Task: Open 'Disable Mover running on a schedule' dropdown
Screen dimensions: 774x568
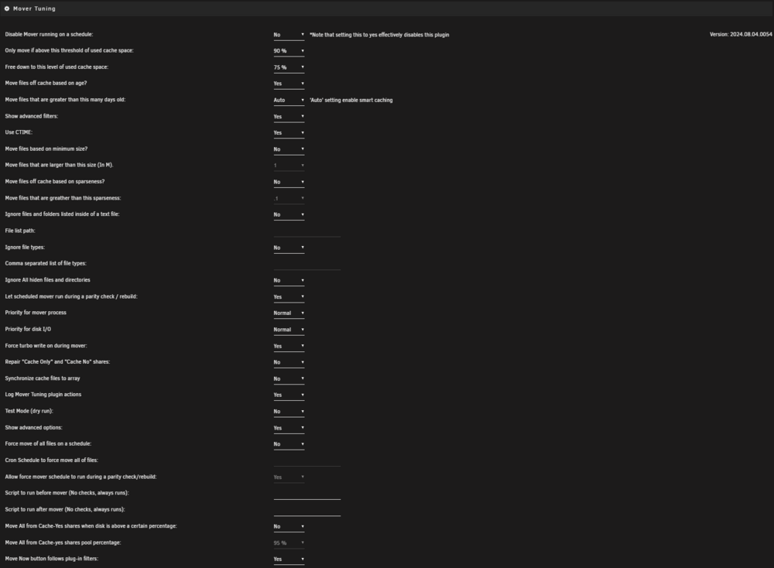Action: (289, 35)
